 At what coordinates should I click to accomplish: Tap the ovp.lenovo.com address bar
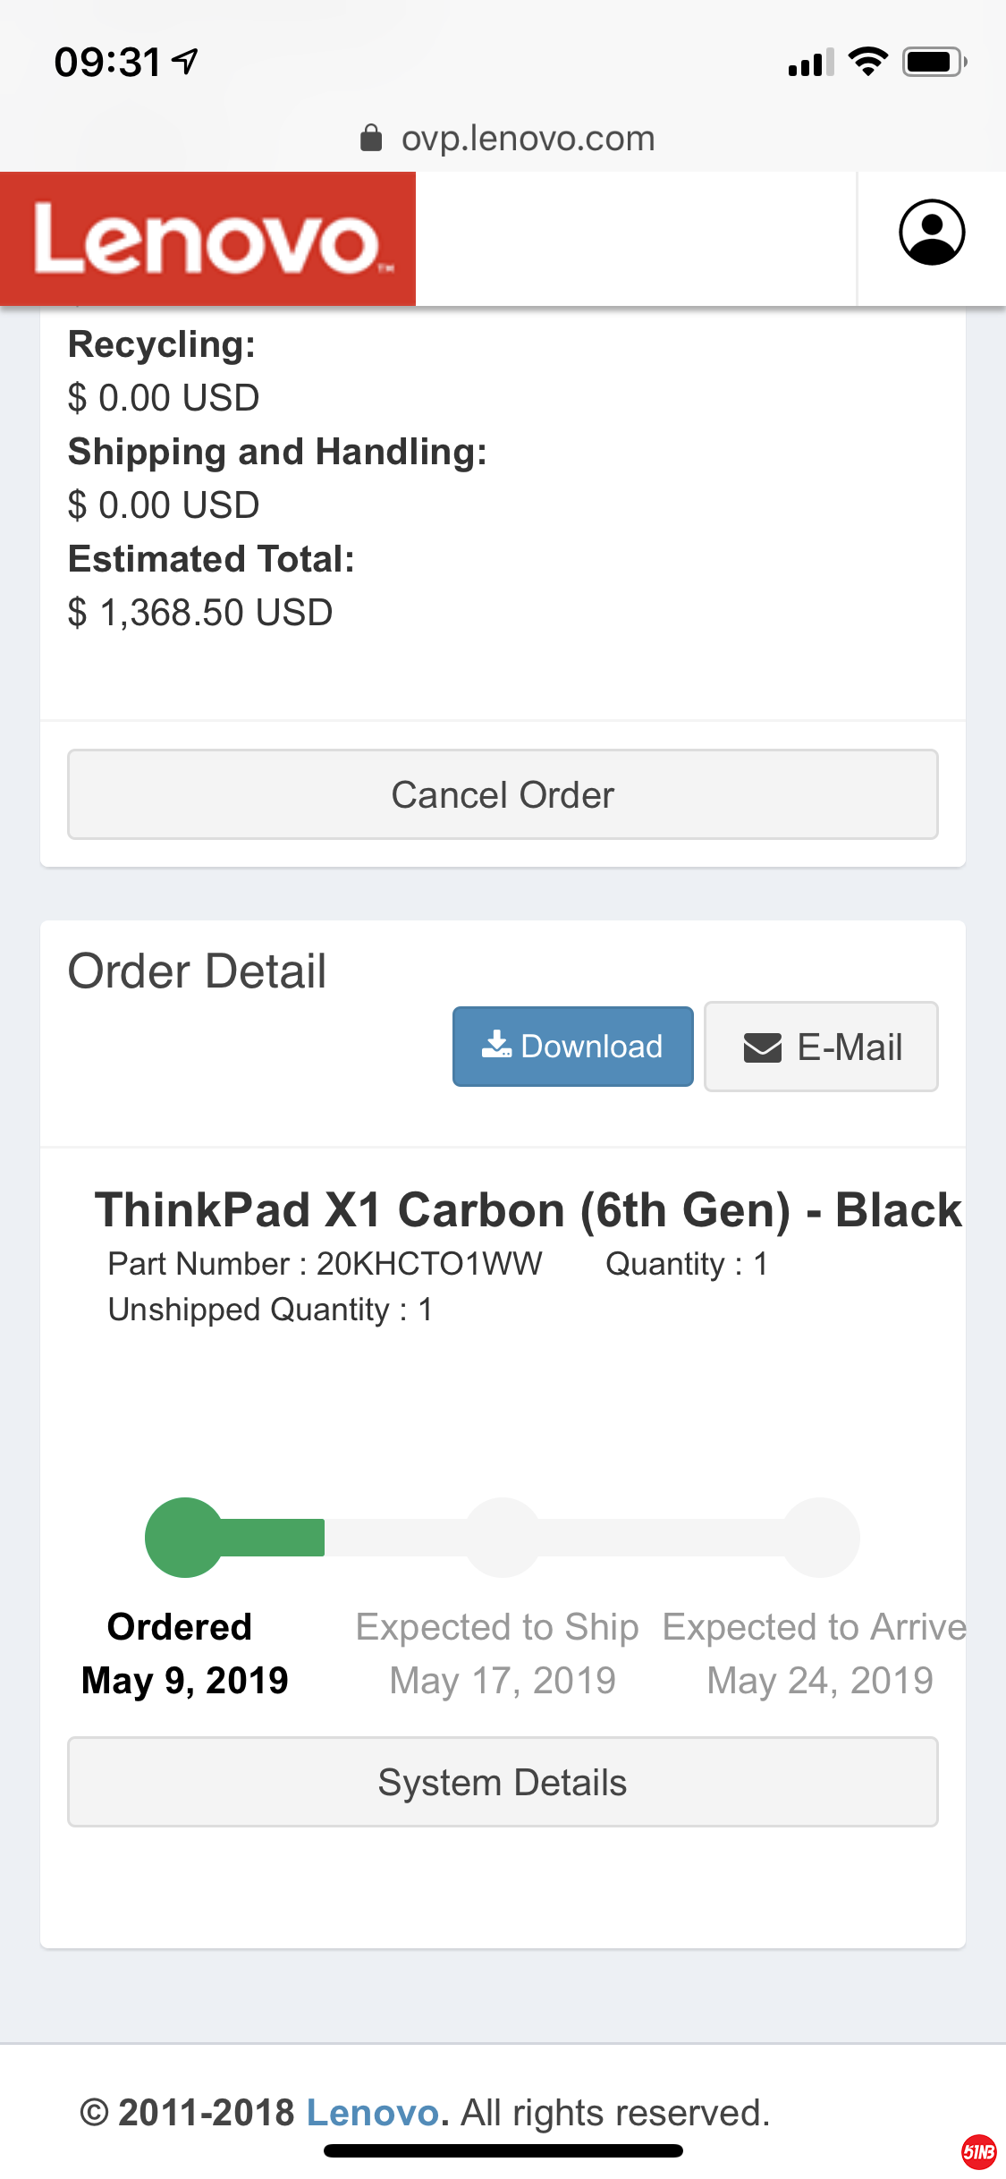pyautogui.click(x=528, y=139)
